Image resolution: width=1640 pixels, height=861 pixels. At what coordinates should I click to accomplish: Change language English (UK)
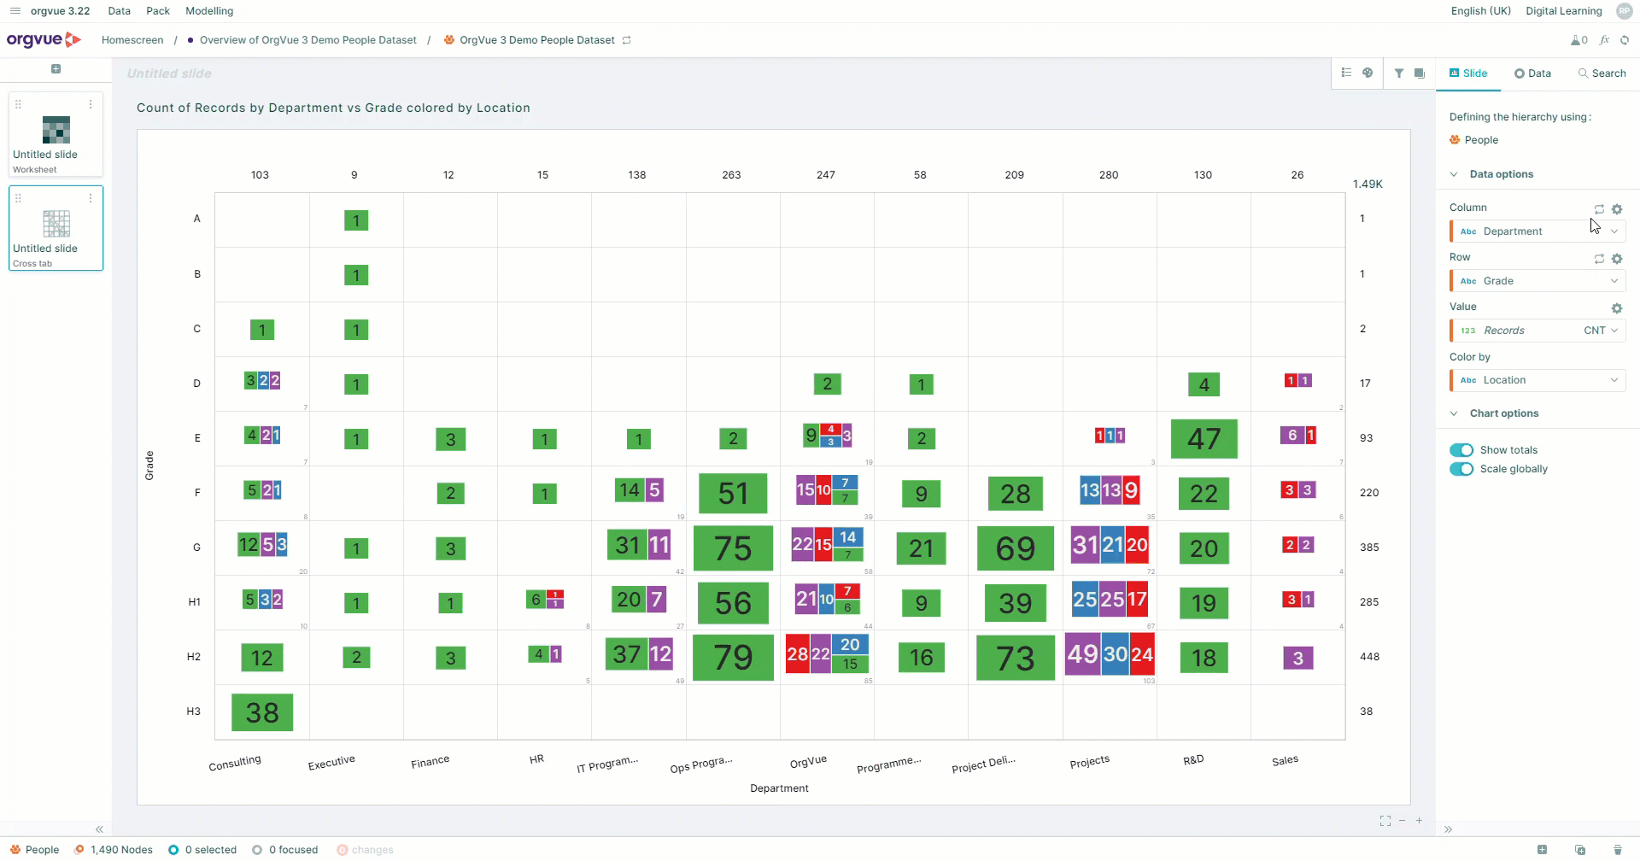pos(1481,11)
